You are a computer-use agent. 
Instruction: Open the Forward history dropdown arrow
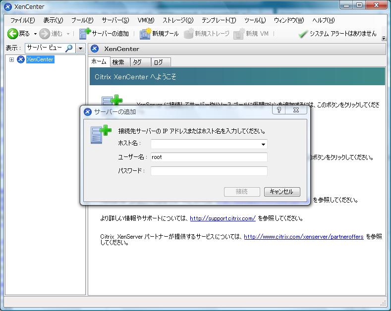pos(68,34)
